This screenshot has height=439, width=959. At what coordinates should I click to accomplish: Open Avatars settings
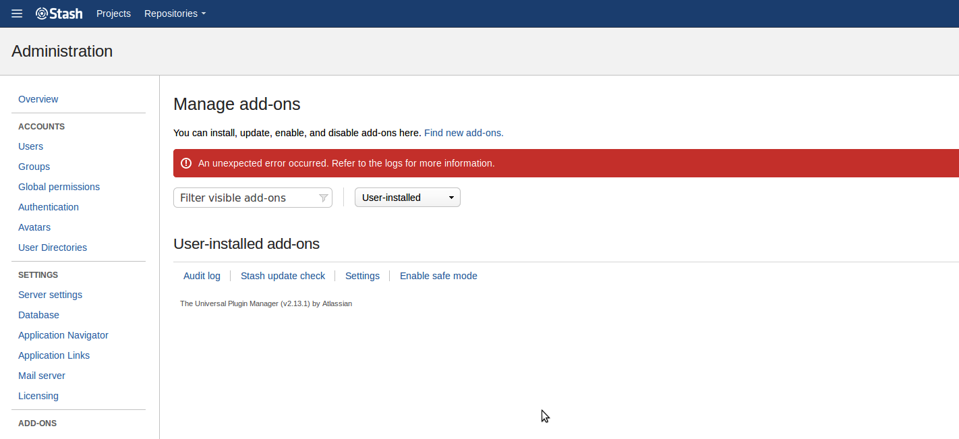[x=34, y=227]
